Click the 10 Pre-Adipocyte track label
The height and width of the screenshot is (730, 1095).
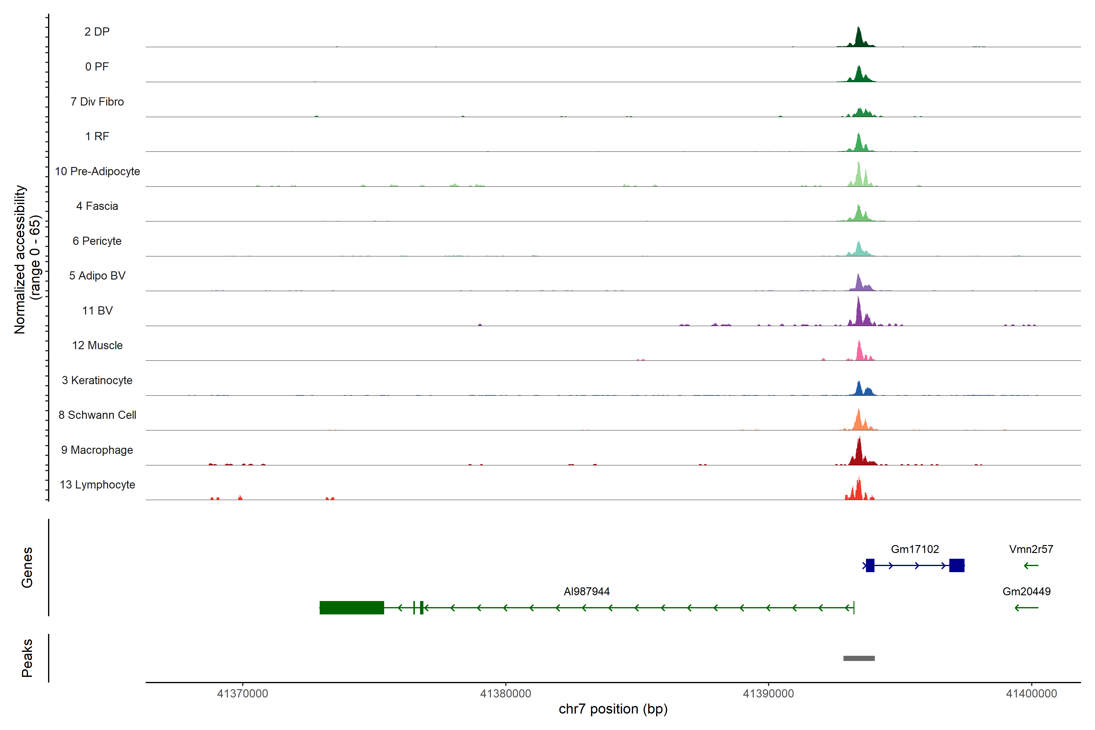coord(97,171)
